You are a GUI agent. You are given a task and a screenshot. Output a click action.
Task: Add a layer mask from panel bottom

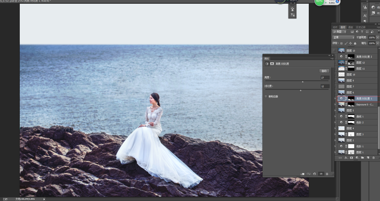(x=352, y=158)
